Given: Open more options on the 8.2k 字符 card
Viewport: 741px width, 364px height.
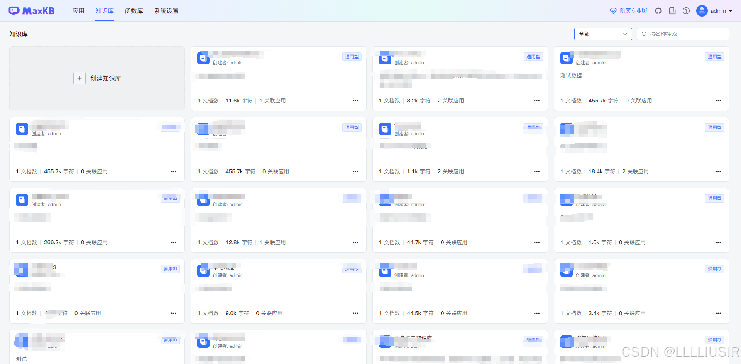Looking at the screenshot, I should pos(537,101).
